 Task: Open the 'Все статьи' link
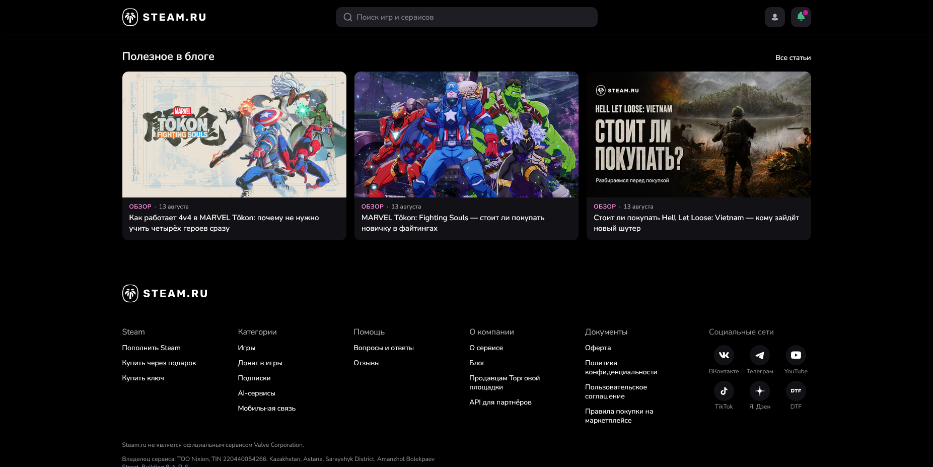pos(793,57)
